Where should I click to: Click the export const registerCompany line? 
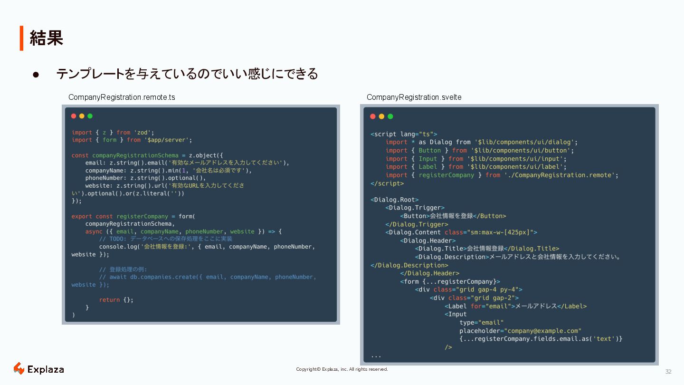point(133,216)
